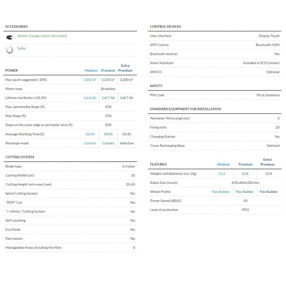This screenshot has width=286, height=286.
Task: Click the IPX5 level of protection value
Action: click(x=245, y=210)
